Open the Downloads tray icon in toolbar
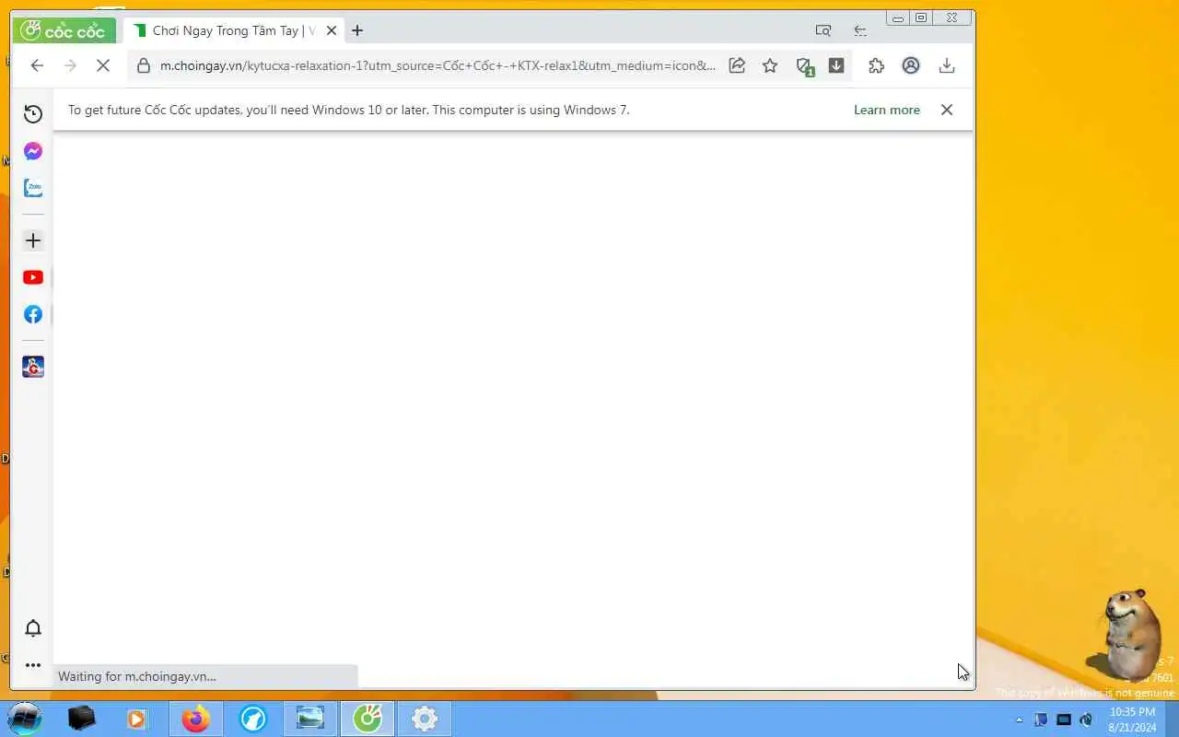The height and width of the screenshot is (737, 1179). coord(946,65)
